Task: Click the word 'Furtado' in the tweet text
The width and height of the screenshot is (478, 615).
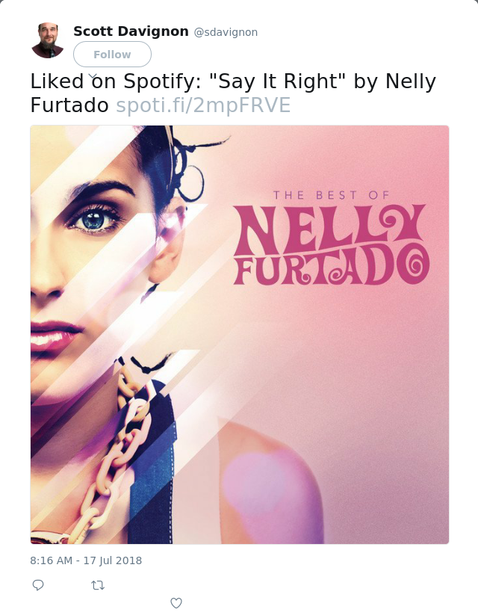Action: pyautogui.click(x=69, y=105)
